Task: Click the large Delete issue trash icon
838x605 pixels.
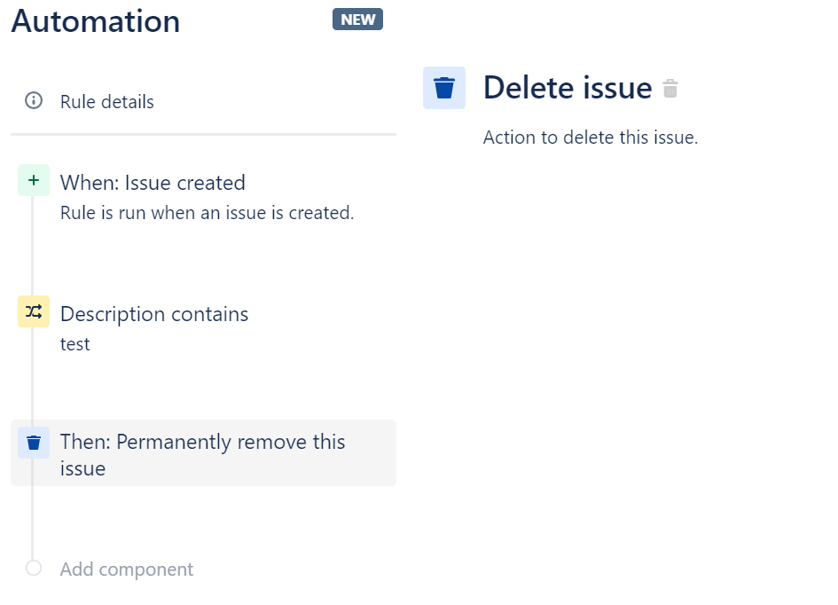Action: [x=443, y=88]
